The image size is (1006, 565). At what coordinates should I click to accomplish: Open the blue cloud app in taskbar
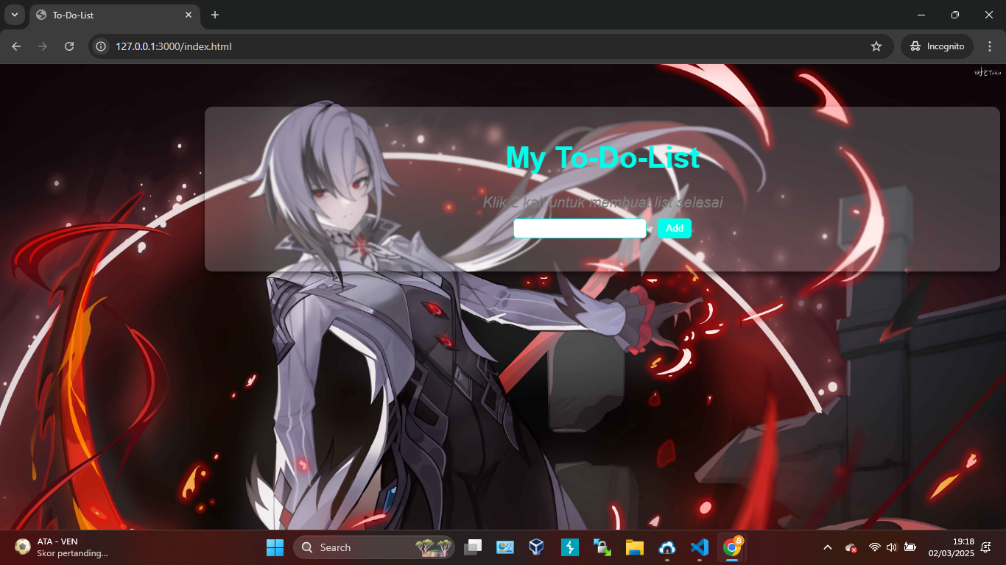coord(667,547)
